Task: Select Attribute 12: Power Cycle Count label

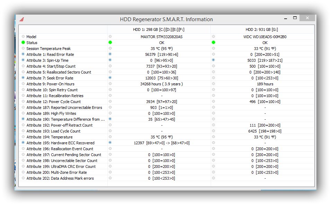Action: pos(53,102)
